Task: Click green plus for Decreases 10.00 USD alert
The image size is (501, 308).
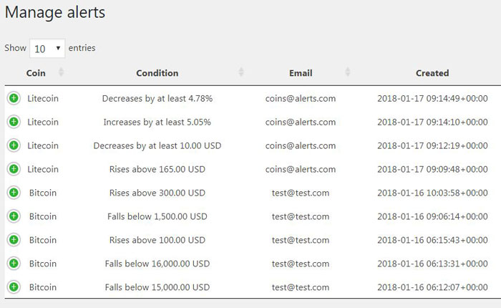Action: click(x=14, y=145)
